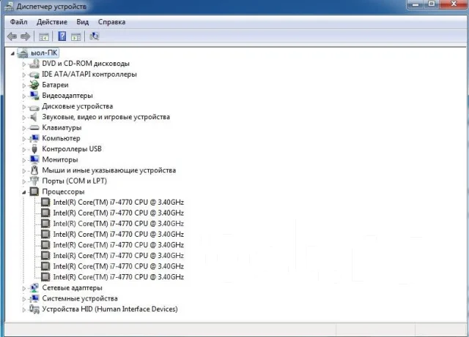Click the show/hide action pane toolbar icon
Viewport: 469px width, 337px height.
coord(76,37)
